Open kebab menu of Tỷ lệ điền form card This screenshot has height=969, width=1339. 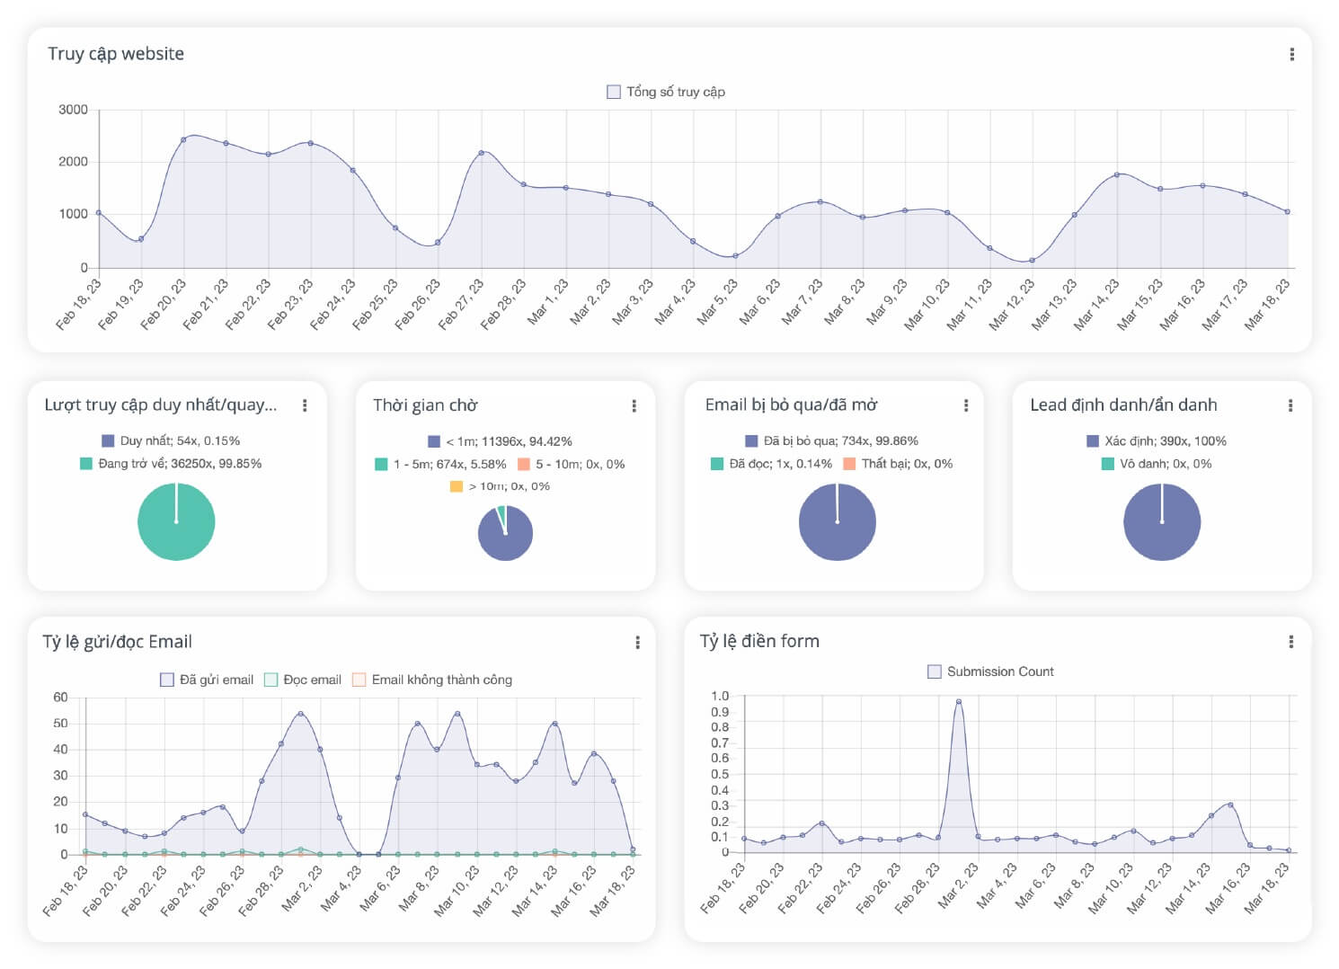(1290, 642)
